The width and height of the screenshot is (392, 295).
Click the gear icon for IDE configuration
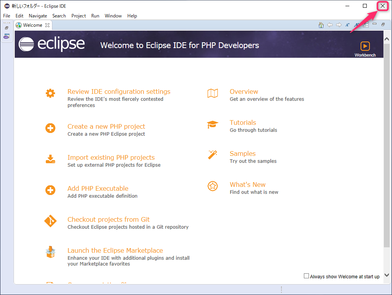50,93
